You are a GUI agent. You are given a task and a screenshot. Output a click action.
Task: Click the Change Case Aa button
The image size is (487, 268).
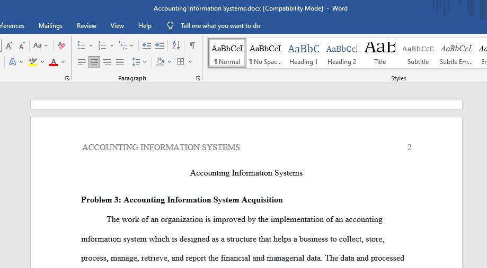37,45
